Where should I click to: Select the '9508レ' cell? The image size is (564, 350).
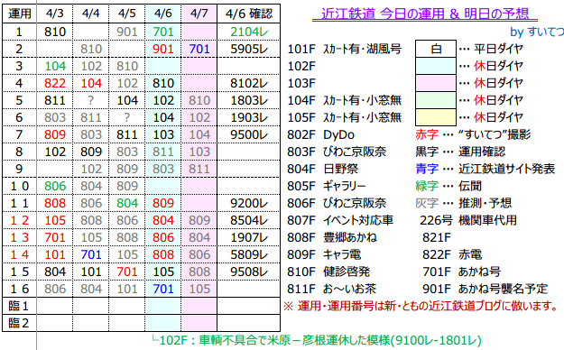click(x=248, y=272)
